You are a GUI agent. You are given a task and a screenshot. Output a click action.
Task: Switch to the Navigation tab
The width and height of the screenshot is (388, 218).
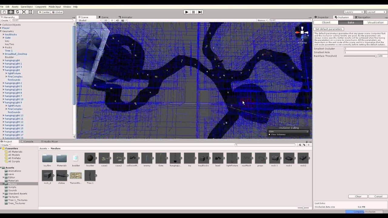coord(362,17)
